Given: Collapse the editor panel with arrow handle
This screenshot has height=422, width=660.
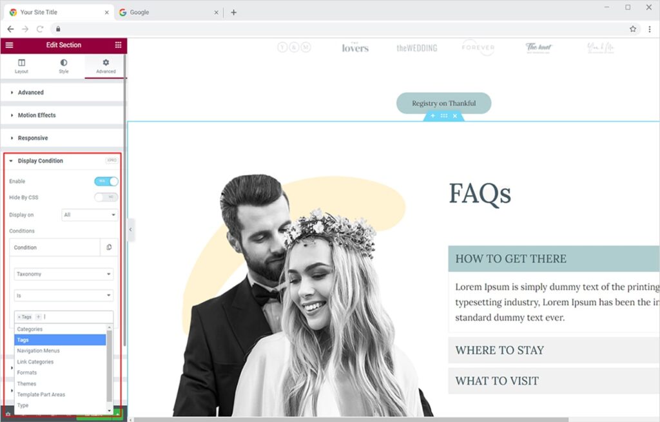Looking at the screenshot, I should (x=131, y=230).
